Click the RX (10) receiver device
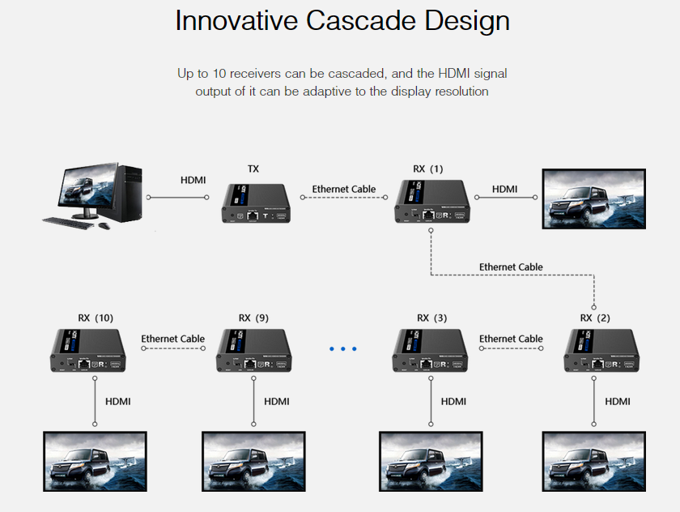The height and width of the screenshot is (512, 680). click(89, 351)
